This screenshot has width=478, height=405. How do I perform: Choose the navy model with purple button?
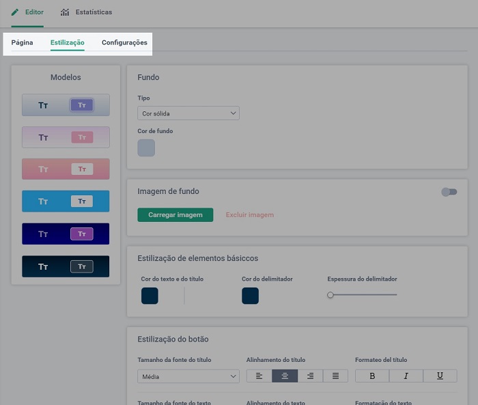coord(66,234)
